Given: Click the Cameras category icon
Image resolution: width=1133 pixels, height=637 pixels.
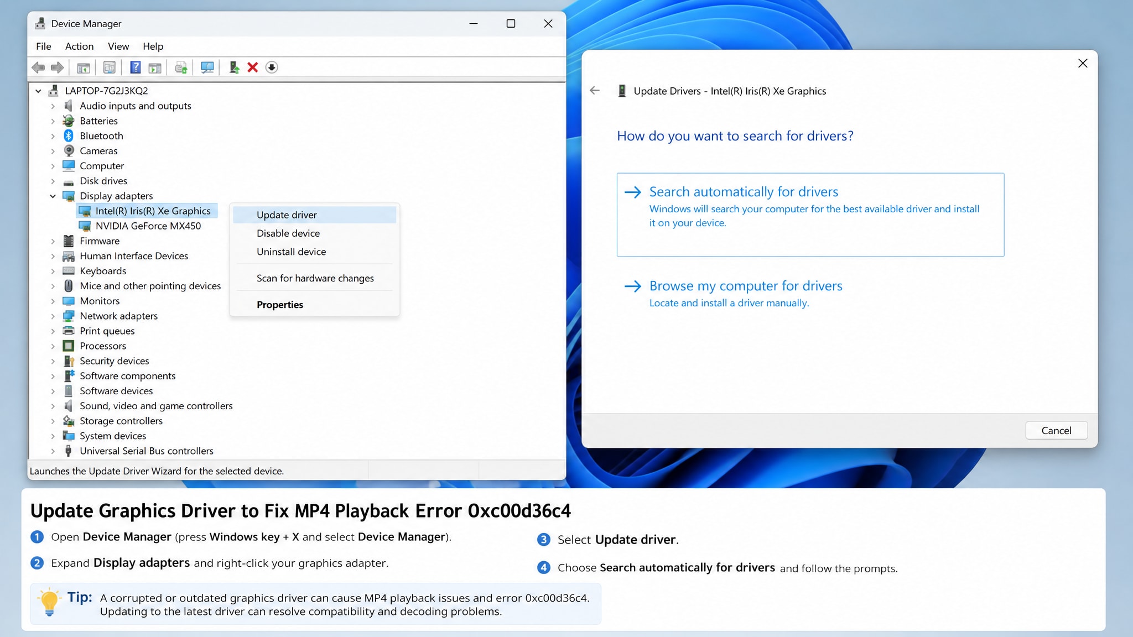Looking at the screenshot, I should tap(69, 150).
